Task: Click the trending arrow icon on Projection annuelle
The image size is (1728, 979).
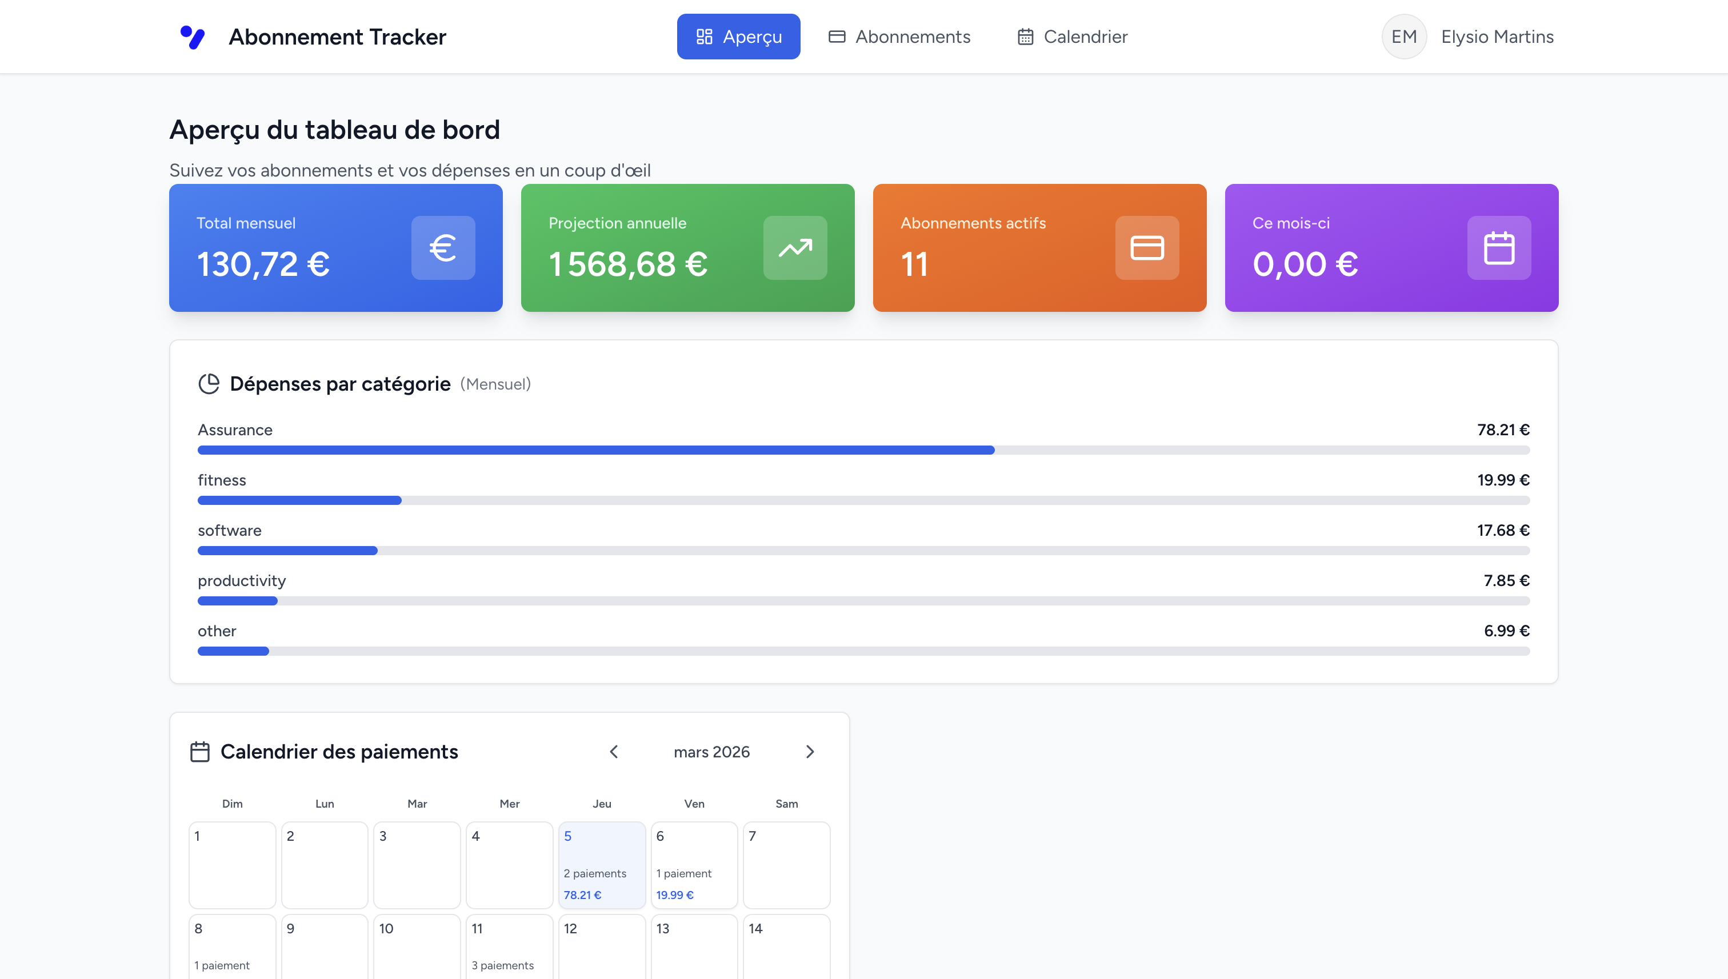Action: (794, 248)
